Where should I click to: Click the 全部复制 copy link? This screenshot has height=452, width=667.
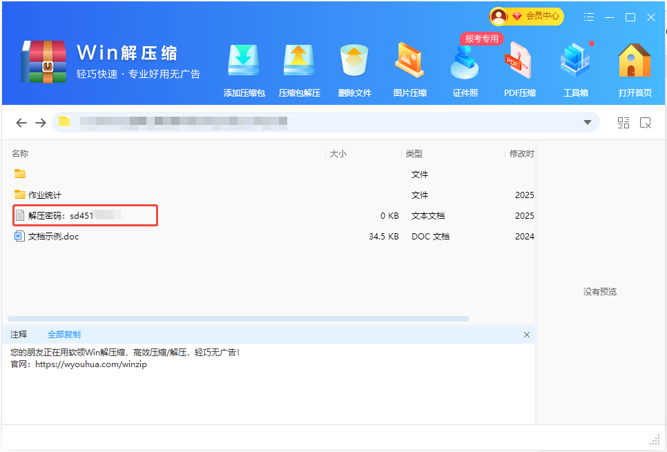tap(64, 333)
